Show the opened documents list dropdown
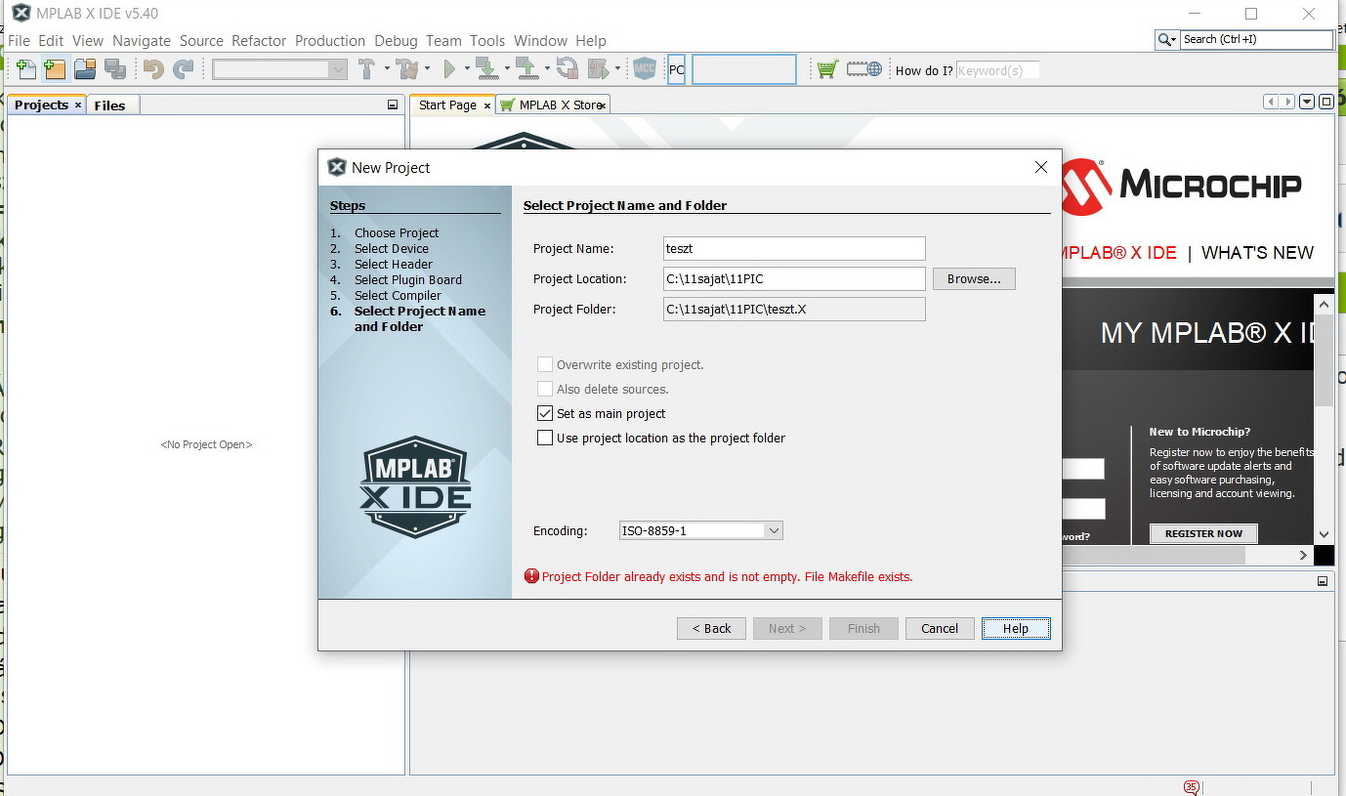Viewport: 1346px width, 796px height. tap(1308, 102)
